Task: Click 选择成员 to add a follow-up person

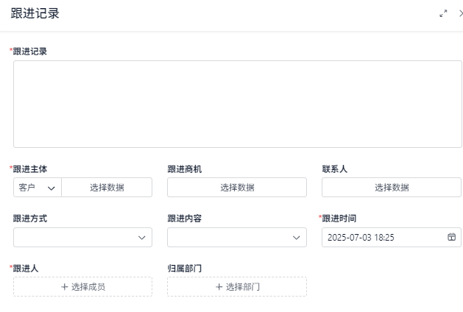Action: click(x=88, y=287)
